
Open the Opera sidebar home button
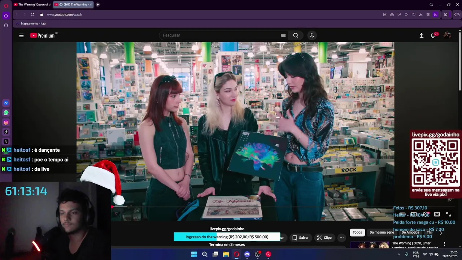[6, 16]
